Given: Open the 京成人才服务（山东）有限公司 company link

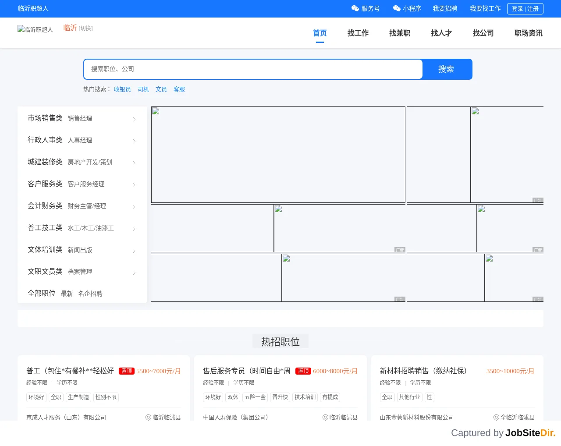Looking at the screenshot, I should click(x=66, y=418).
